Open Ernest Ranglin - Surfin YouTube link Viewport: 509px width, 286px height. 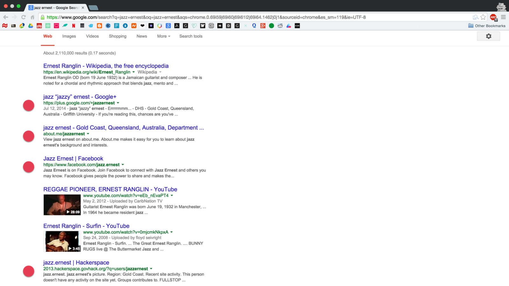click(x=86, y=226)
